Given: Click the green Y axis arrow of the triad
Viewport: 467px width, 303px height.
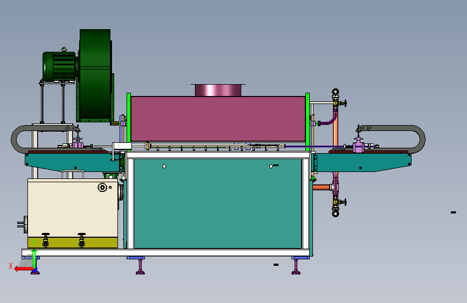Looking at the screenshot, I should point(34,259).
